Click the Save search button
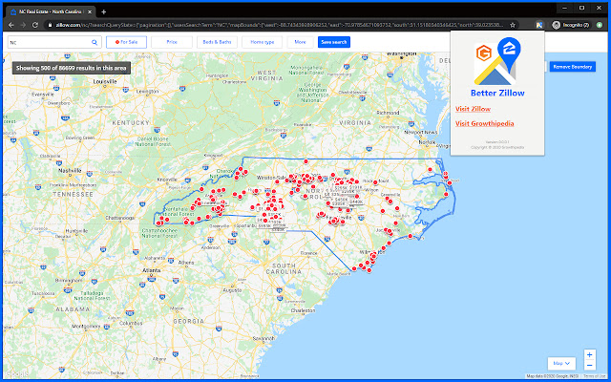This screenshot has width=611, height=382. point(334,42)
